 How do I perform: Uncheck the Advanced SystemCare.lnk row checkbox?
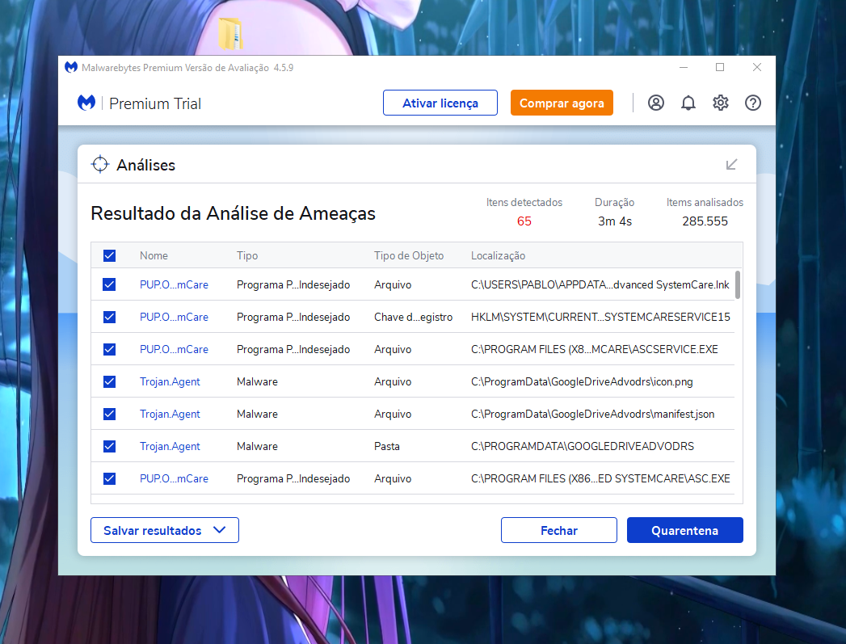pyautogui.click(x=109, y=284)
